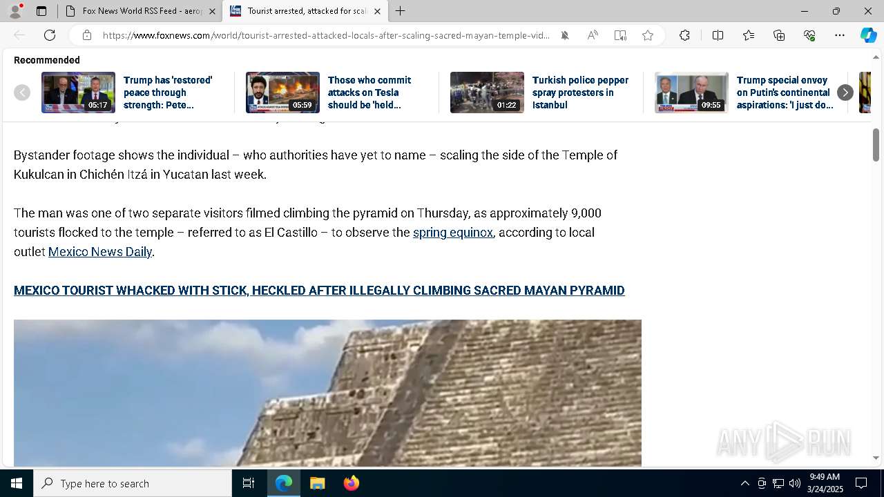
Task: Open Microsoft Edge from the taskbar
Action: (x=284, y=483)
